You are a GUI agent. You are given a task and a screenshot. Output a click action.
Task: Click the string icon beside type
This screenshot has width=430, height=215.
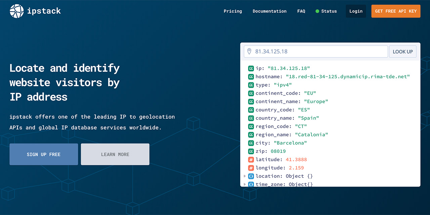click(251, 85)
